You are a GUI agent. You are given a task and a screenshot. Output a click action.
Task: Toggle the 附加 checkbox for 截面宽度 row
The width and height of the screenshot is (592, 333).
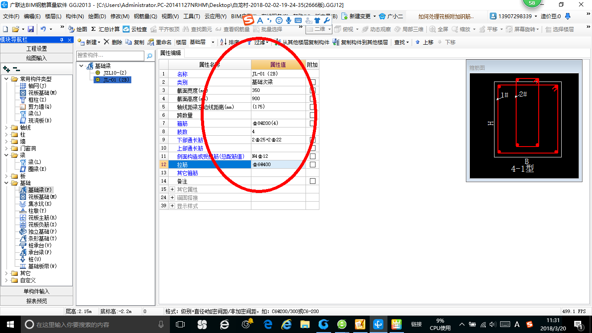[312, 90]
